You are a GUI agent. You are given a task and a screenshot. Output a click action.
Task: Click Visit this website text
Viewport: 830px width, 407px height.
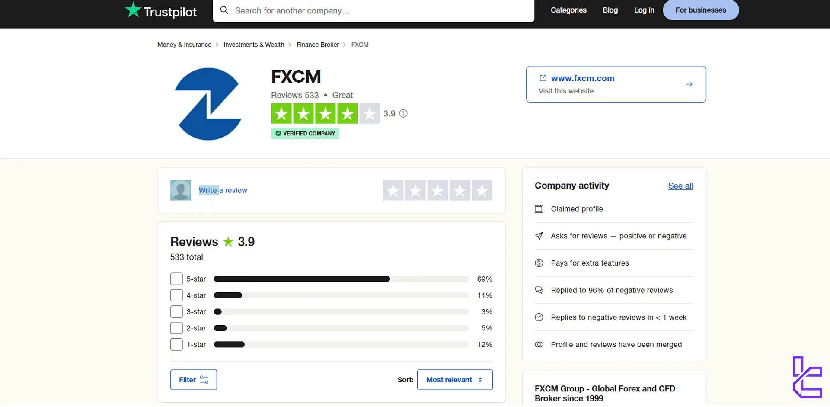coord(566,91)
